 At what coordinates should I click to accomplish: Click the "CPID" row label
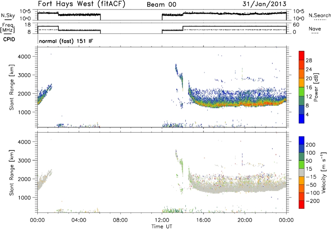[9, 39]
